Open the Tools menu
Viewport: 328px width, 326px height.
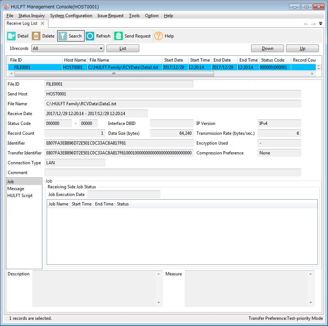coord(134,16)
